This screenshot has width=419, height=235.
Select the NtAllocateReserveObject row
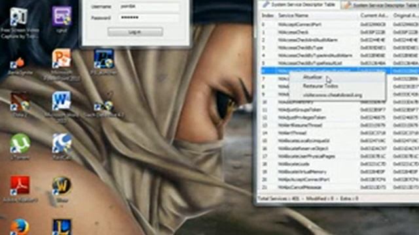(339, 148)
